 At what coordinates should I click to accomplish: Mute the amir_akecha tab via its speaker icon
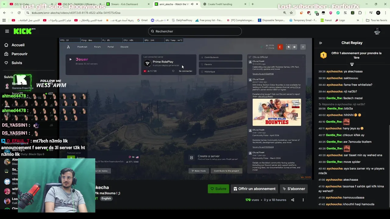click(x=192, y=4)
